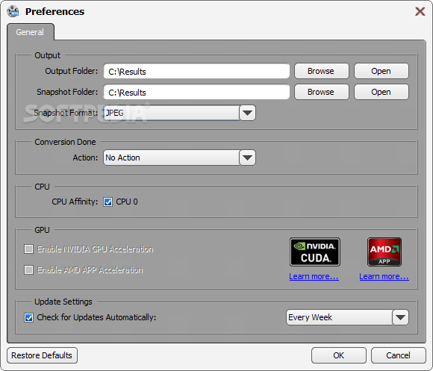
Task: Click the NVIDIA CUDA logo icon
Action: (315, 252)
